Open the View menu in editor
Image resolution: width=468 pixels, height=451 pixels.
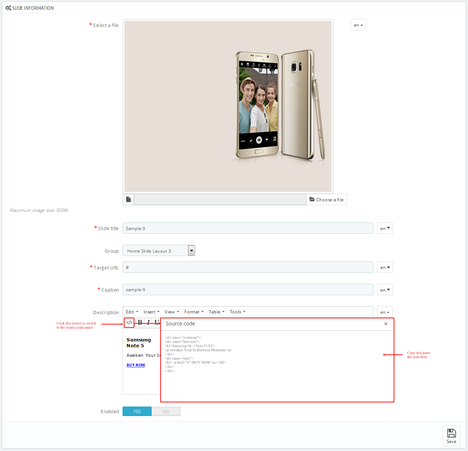pos(172,312)
